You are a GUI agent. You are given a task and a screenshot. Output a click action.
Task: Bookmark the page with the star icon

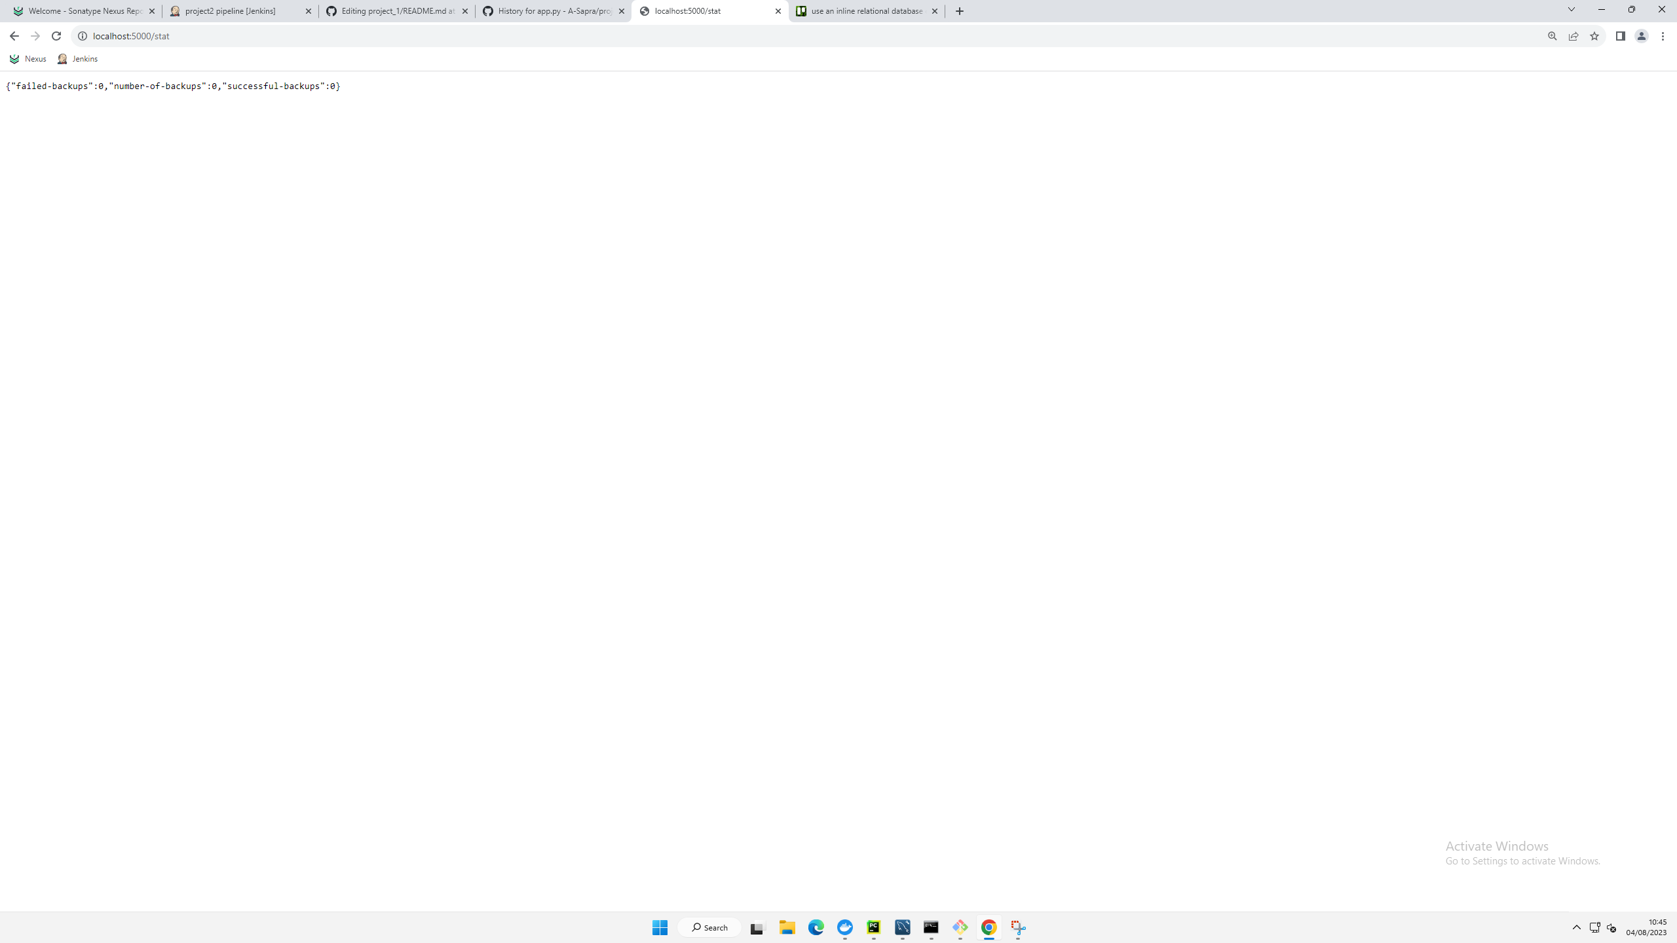click(x=1594, y=36)
